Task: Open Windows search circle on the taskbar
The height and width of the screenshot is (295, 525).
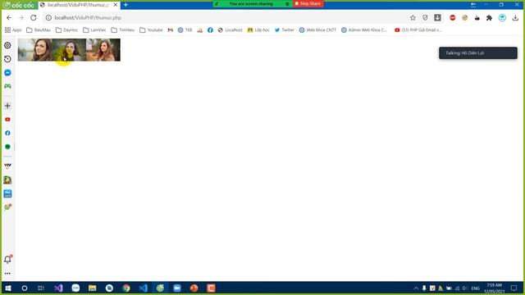Action: tap(25, 288)
